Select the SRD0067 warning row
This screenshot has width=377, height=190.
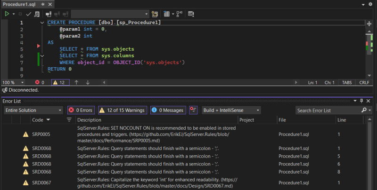click(x=185, y=183)
